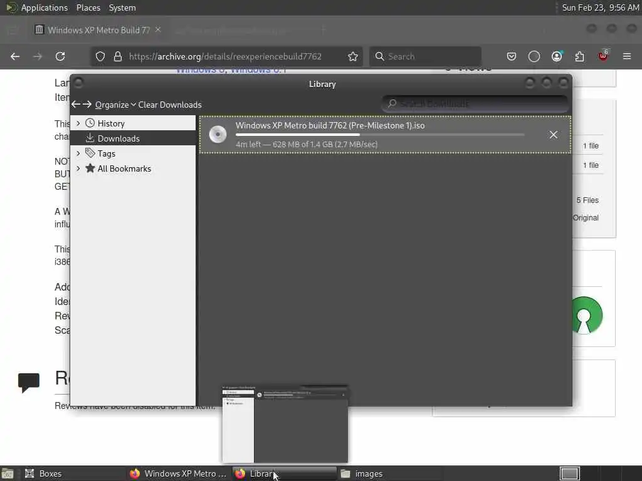Click the archive.org URL address bar

click(226, 56)
